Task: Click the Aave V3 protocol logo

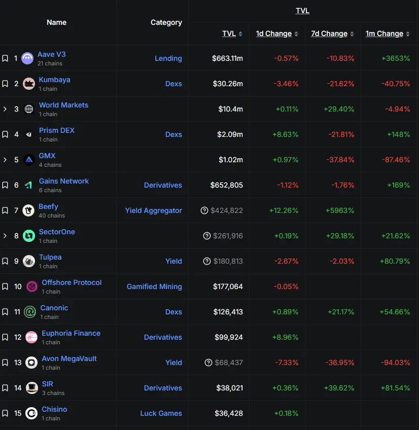Action: pyautogui.click(x=27, y=58)
